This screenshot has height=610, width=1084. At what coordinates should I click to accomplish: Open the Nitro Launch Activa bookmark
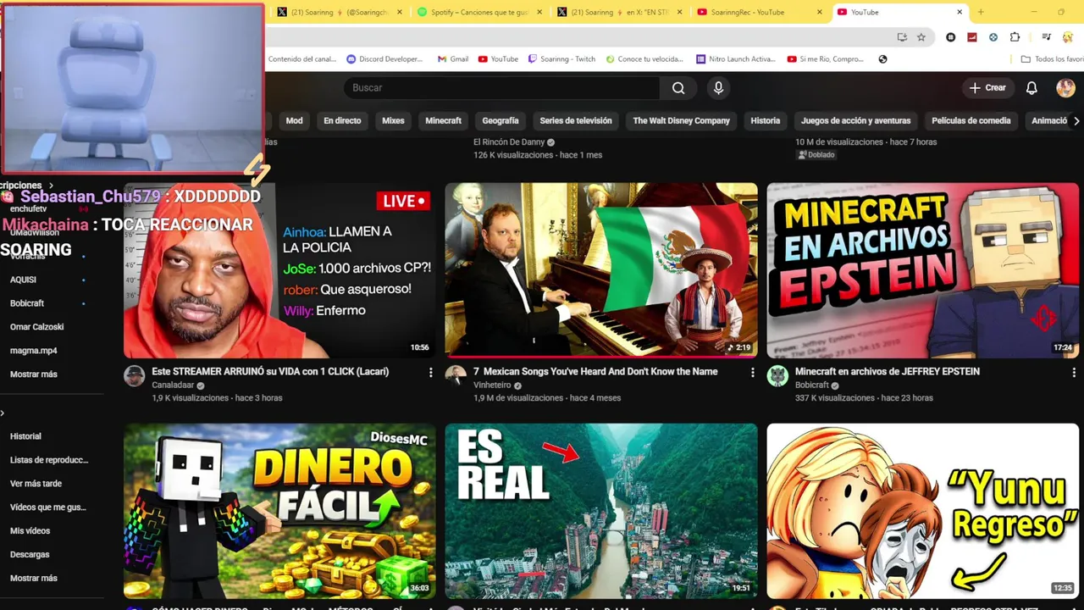tap(735, 59)
